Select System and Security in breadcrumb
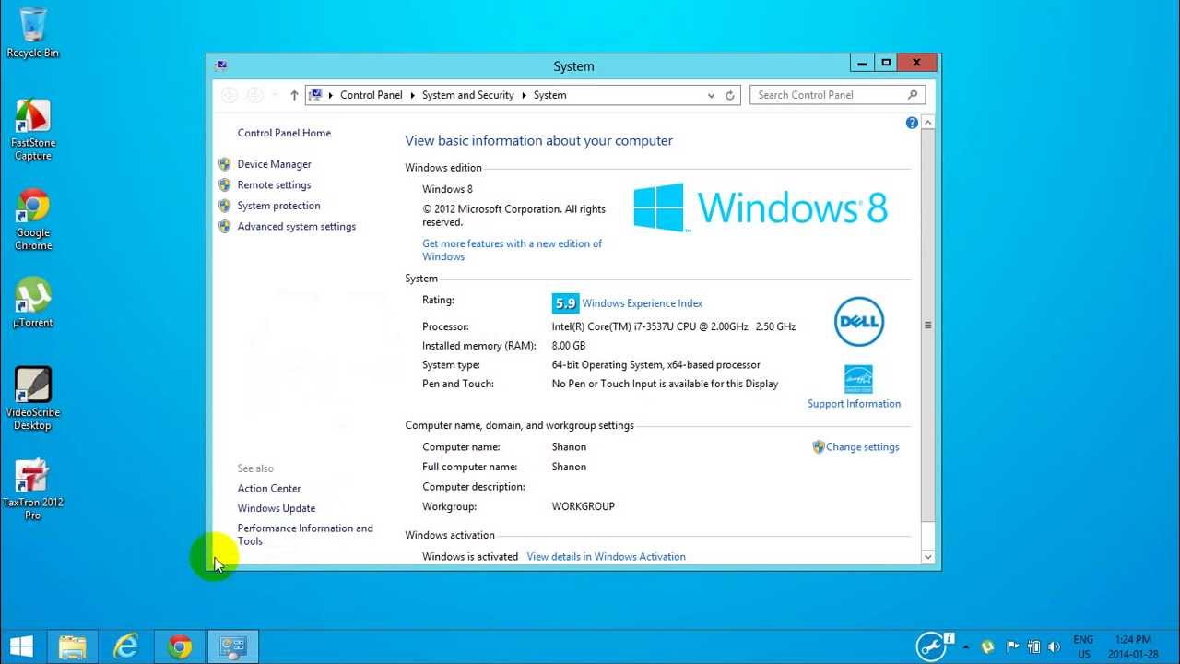The height and width of the screenshot is (664, 1180). tap(467, 95)
